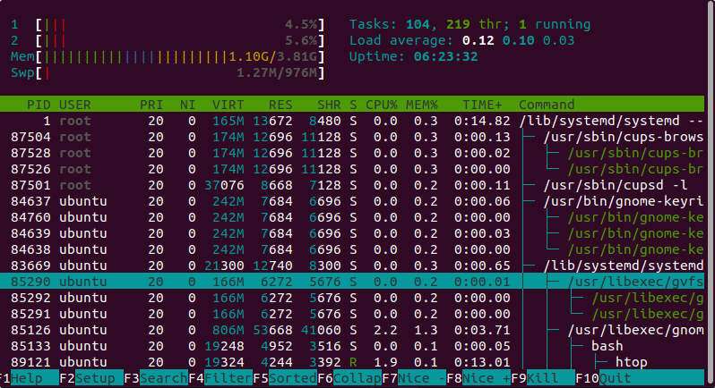
Task: Select the bash process row 85133
Action: [357, 345]
